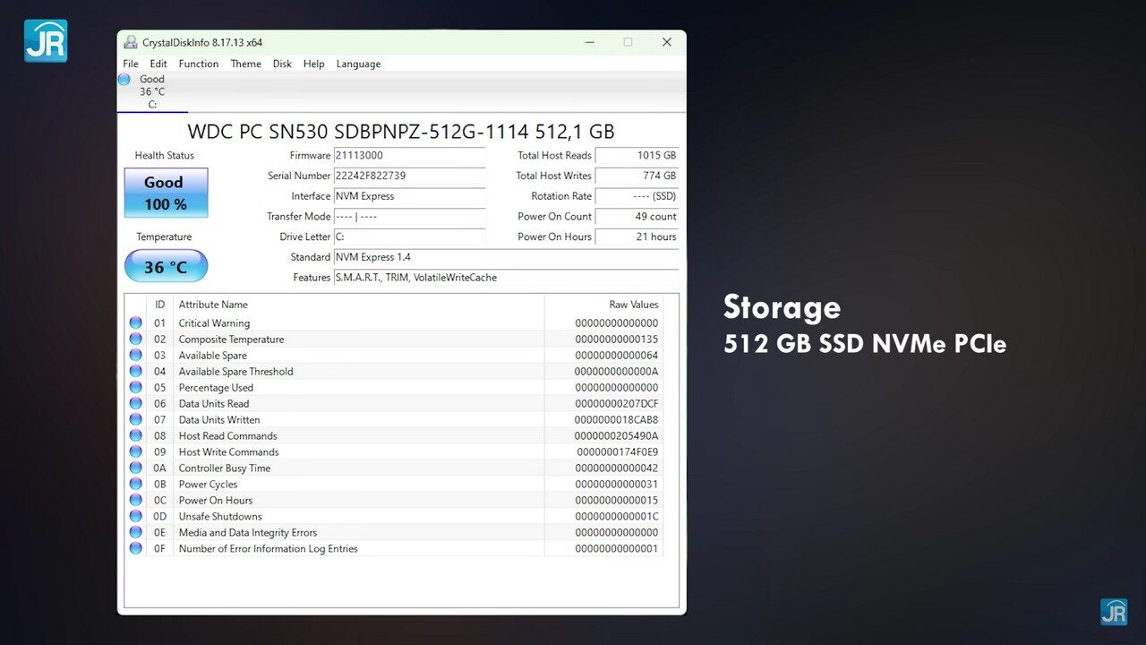Open the Function menu
The image size is (1146, 645).
(198, 64)
